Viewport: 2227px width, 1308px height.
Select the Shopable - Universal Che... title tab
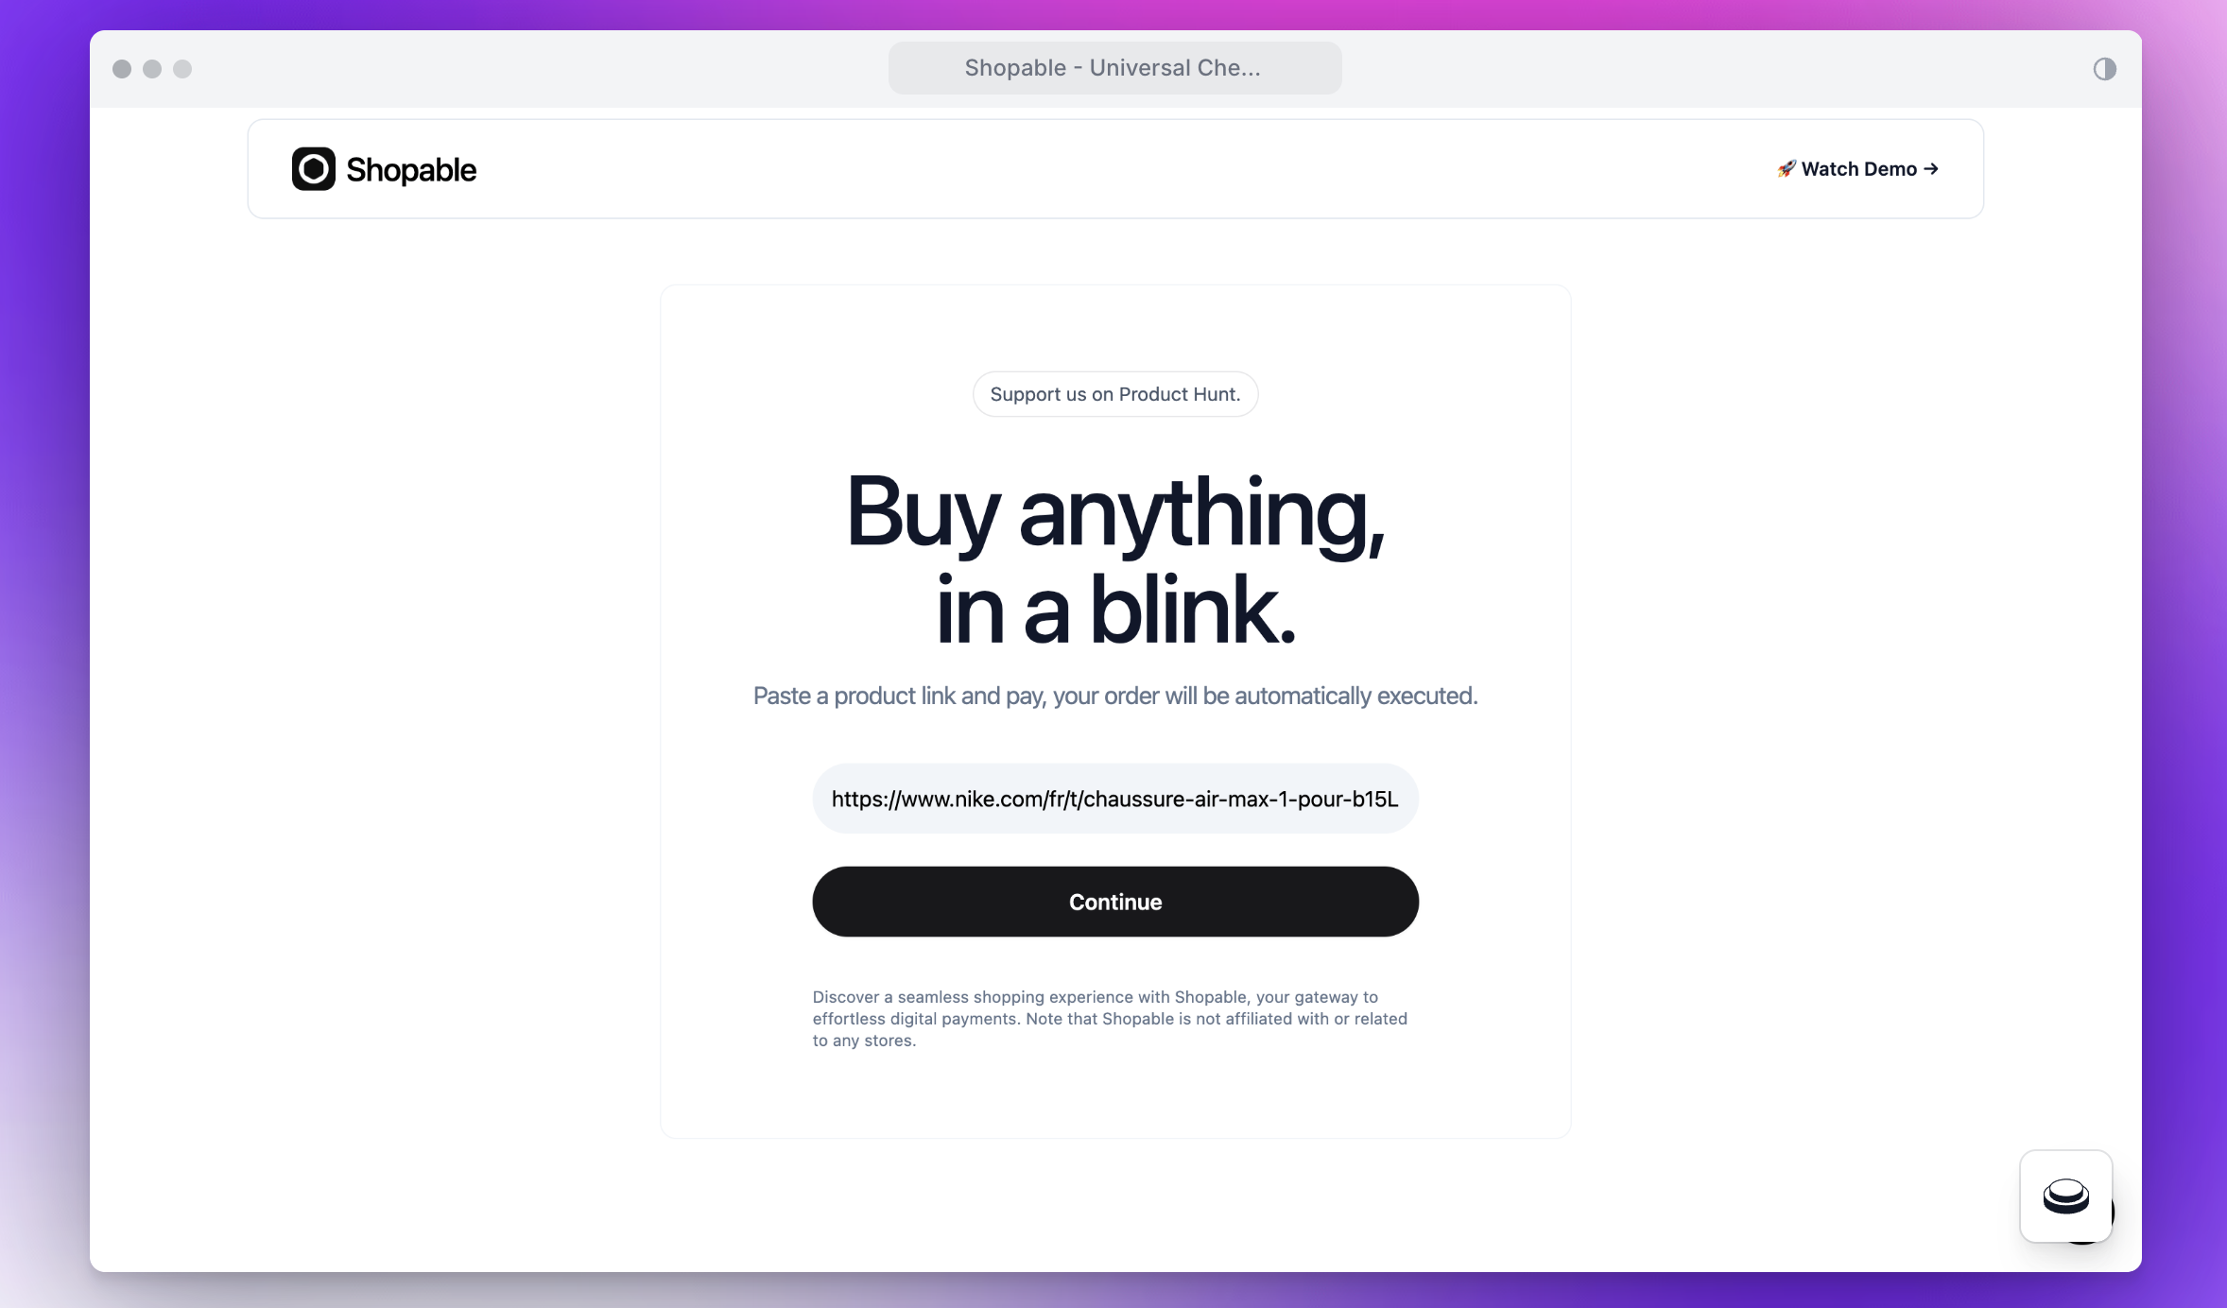1113,68
